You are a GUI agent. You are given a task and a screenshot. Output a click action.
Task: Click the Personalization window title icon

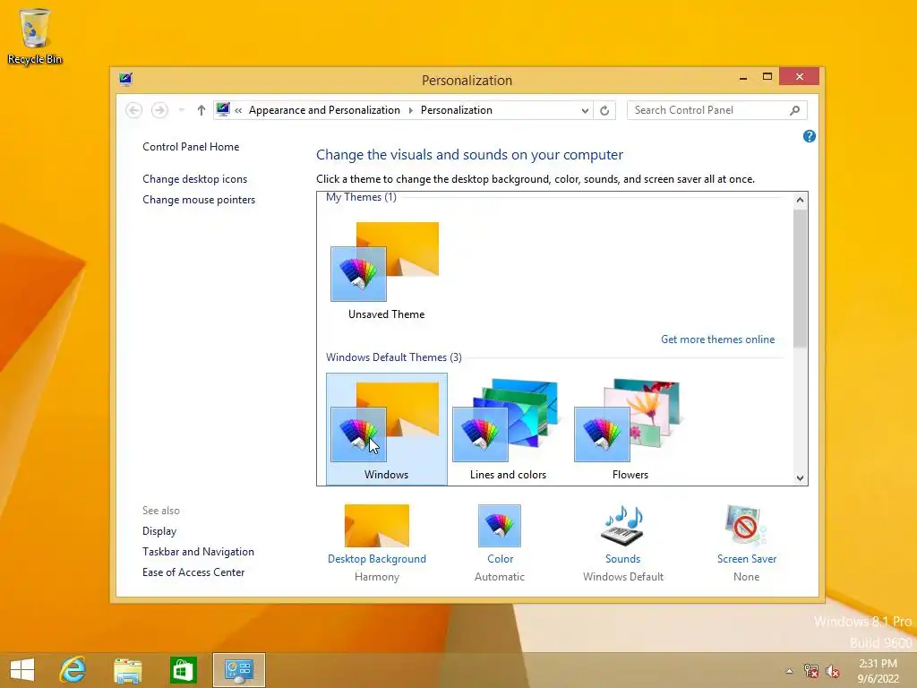click(x=125, y=79)
